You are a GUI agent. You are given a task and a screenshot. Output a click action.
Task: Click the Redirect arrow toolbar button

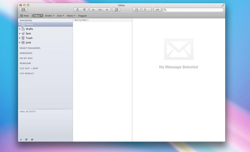[157, 10]
